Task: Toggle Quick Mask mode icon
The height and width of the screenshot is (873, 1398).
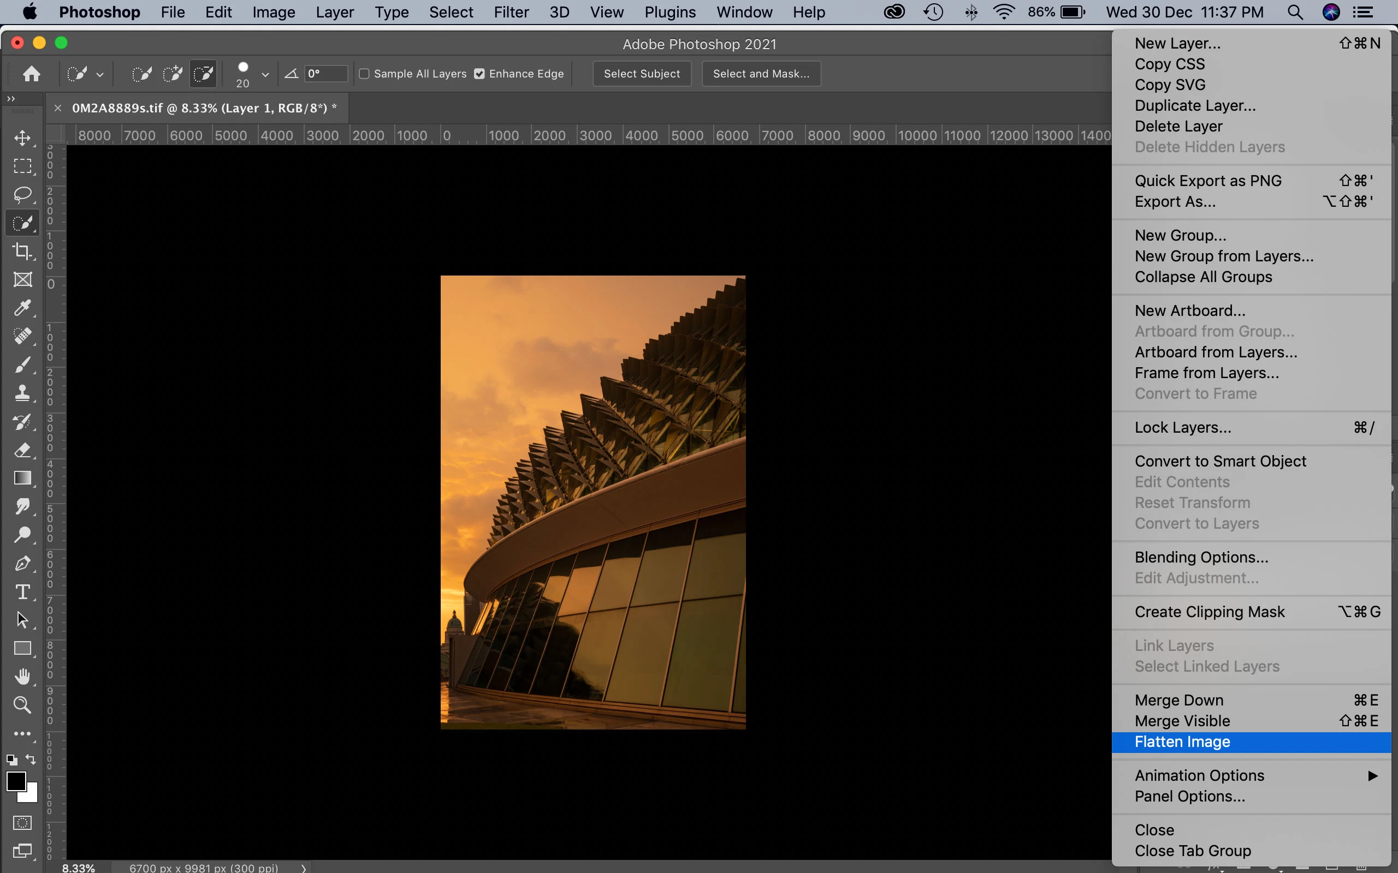Action: (x=22, y=823)
